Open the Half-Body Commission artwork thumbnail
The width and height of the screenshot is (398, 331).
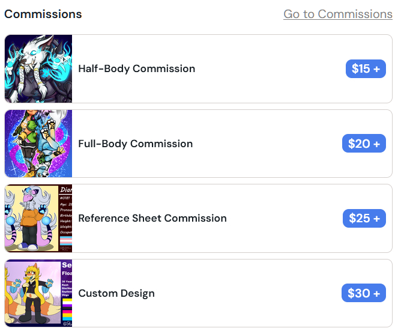click(38, 68)
